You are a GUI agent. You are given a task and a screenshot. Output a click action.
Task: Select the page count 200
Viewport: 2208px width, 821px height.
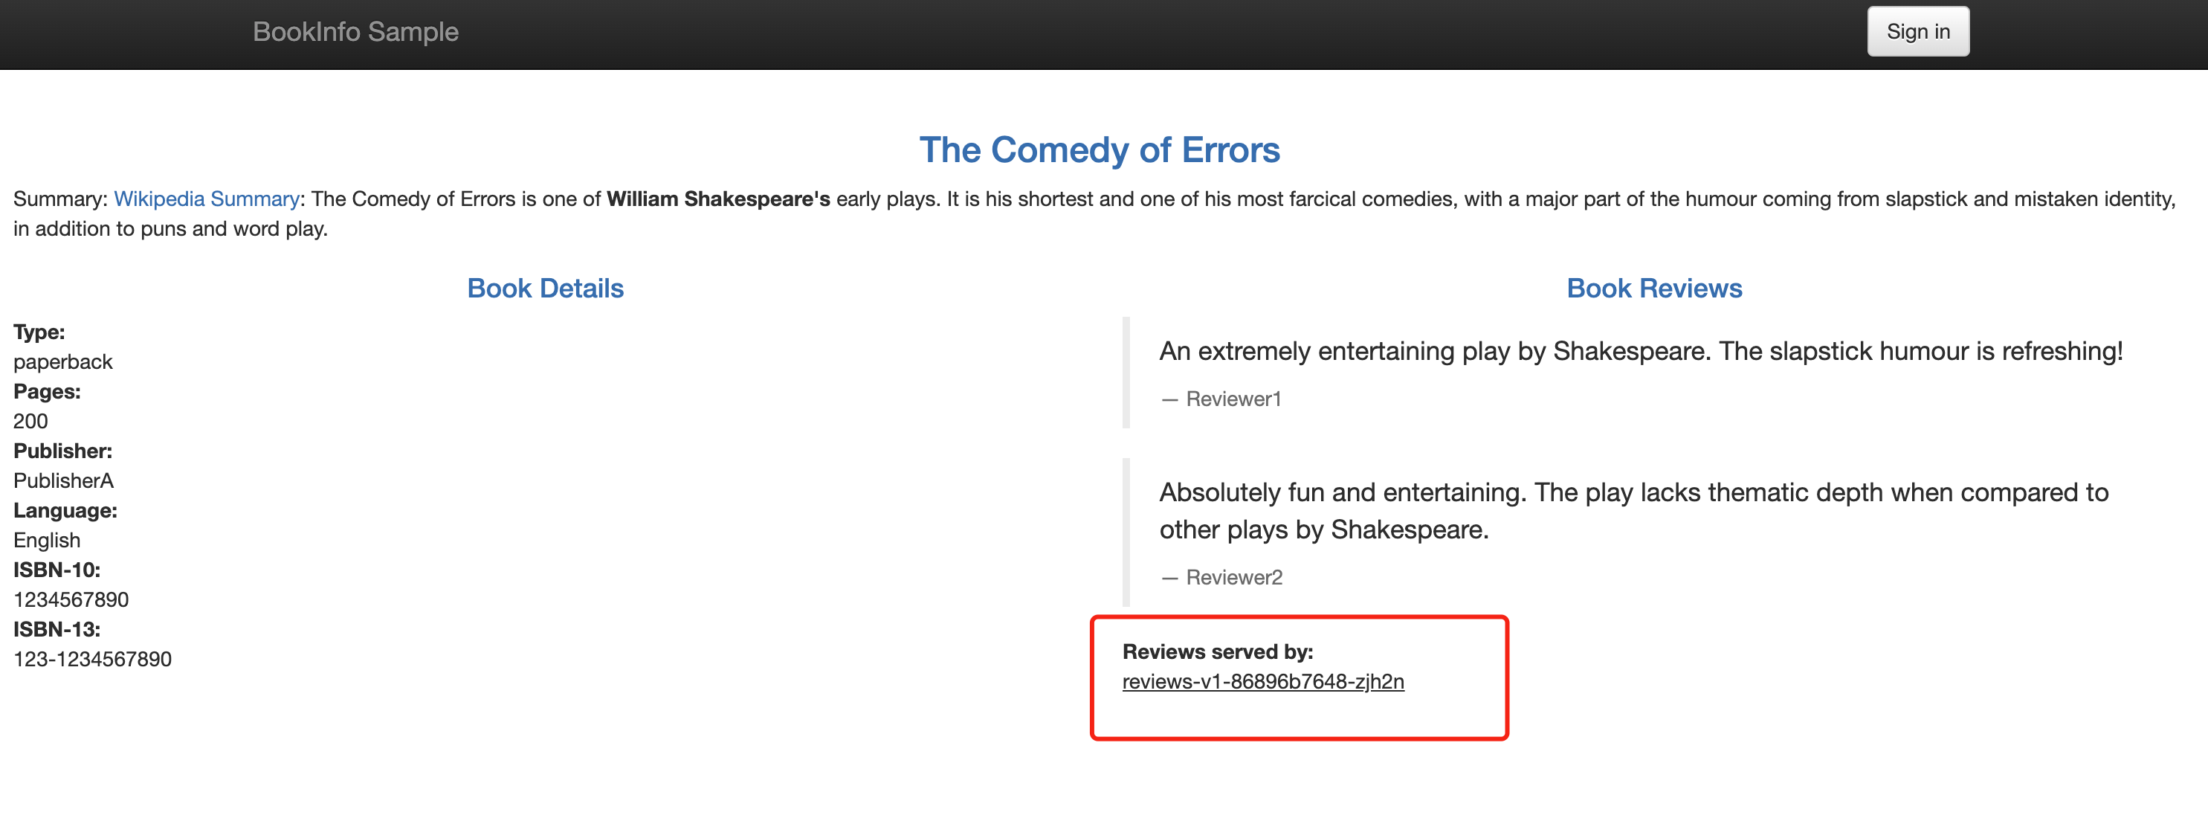click(31, 421)
